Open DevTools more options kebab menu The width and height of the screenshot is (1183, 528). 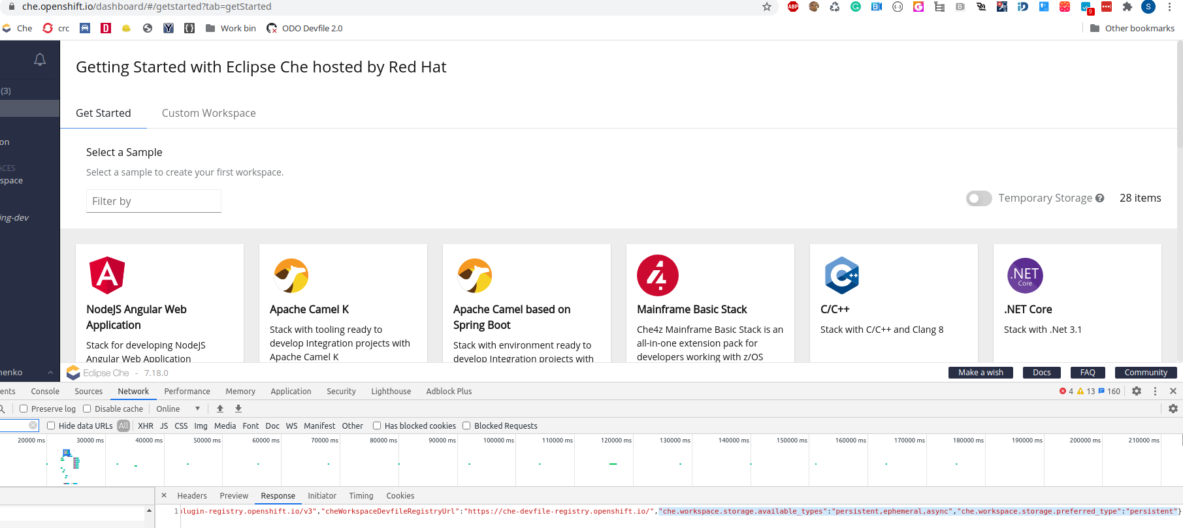[x=1155, y=391]
